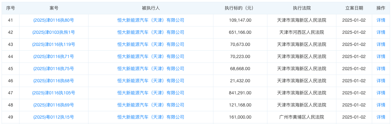The height and width of the screenshot is (124, 391).
Task: Open case link (2025)津0116执71号
Action: tap(54, 56)
